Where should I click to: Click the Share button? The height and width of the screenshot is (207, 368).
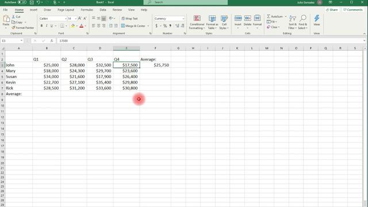click(332, 10)
